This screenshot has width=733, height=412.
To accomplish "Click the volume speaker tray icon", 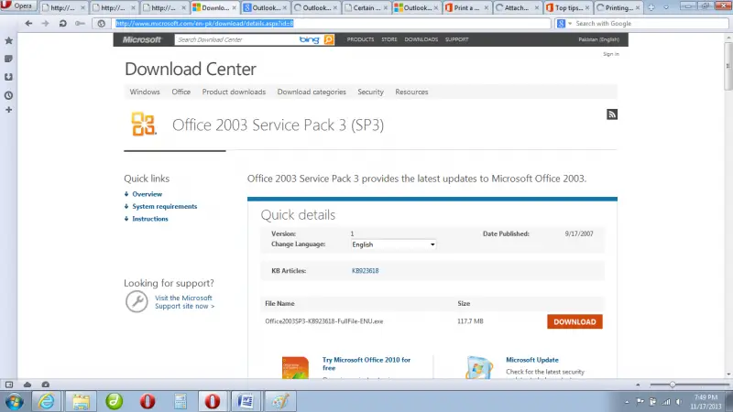I will [679, 402].
